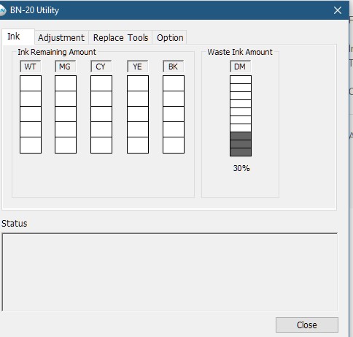Click inside the Status message box

coord(170,272)
